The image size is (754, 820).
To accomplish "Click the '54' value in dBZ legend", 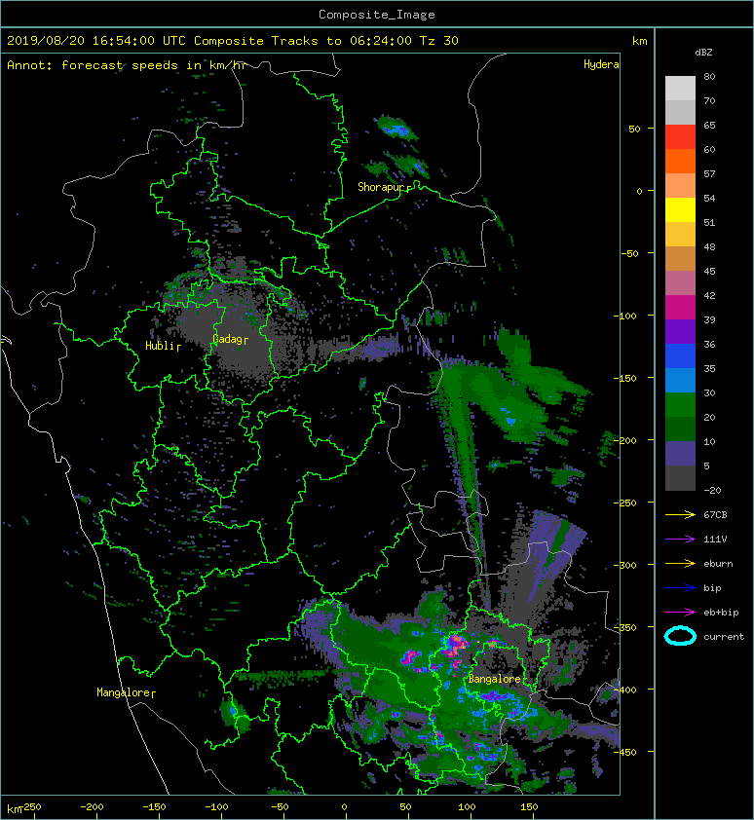I will point(709,199).
